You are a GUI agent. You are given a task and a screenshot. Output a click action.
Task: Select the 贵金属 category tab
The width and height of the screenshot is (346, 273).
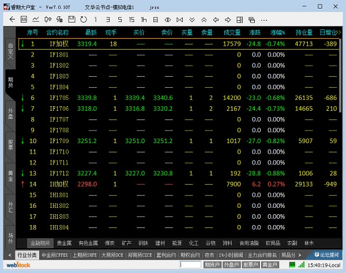pyautogui.click(x=65, y=243)
